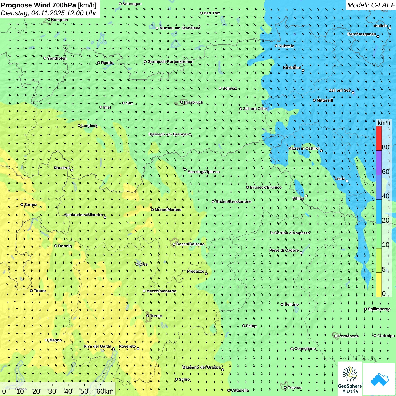
Task: Click the Tirano city label
Action: [x=40, y=290]
